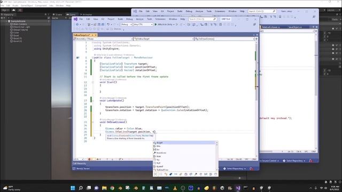
Task: Open the Window menu in front Visual Studio
Action: tap(173, 19)
